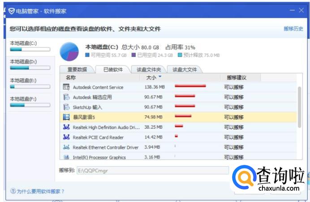
Task: Switch to the 已装软件 tab
Action: click(113, 69)
